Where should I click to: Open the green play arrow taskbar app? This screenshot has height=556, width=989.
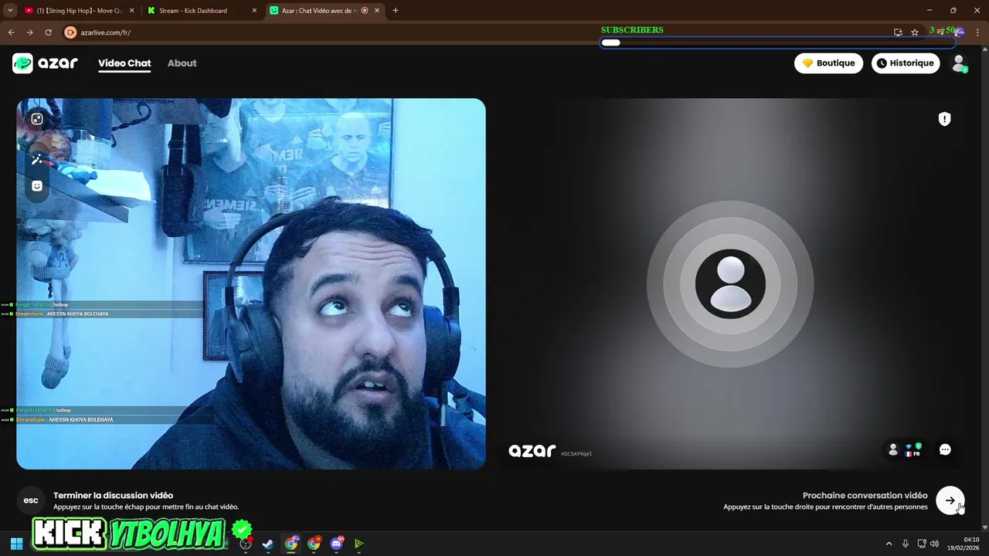(359, 544)
